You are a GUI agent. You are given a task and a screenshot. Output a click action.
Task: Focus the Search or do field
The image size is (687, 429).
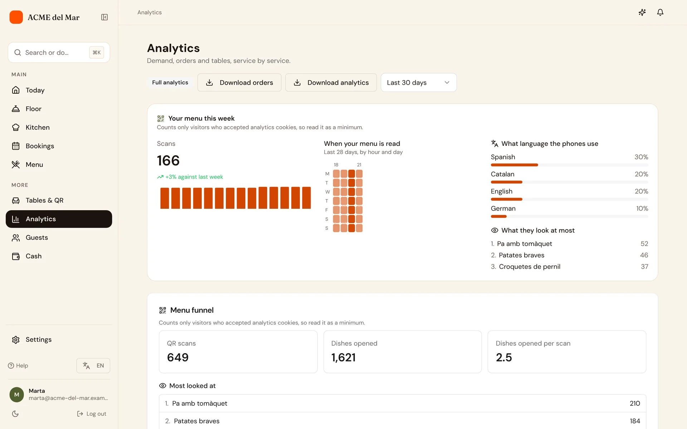59,53
